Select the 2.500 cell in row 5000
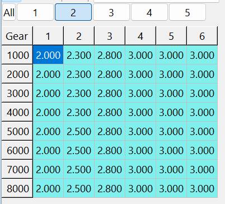225x204 pixels. pos(79,131)
